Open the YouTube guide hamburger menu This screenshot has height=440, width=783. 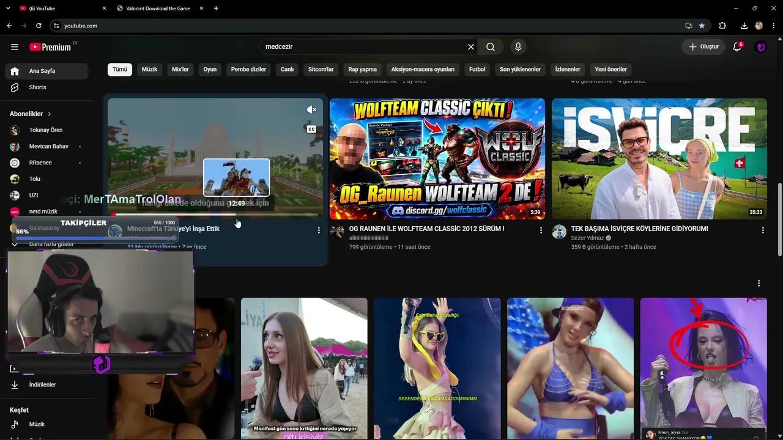(15, 47)
